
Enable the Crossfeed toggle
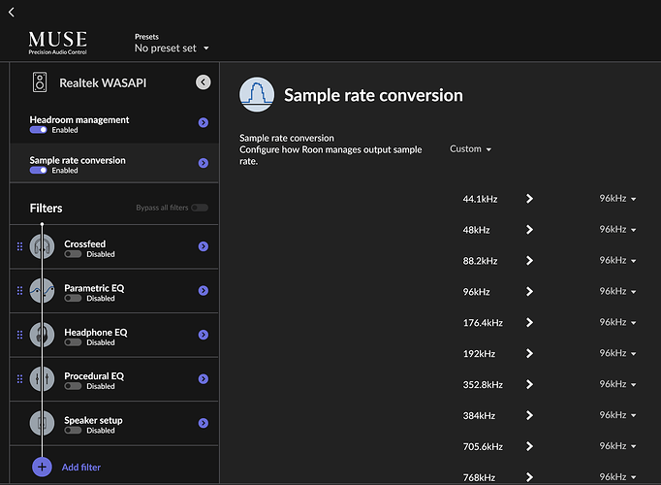[x=73, y=254]
